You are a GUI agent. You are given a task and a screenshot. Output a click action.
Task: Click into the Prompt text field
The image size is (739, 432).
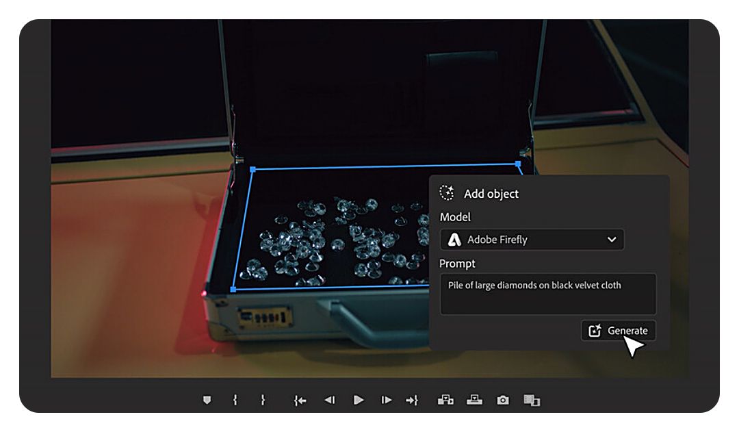coord(547,294)
